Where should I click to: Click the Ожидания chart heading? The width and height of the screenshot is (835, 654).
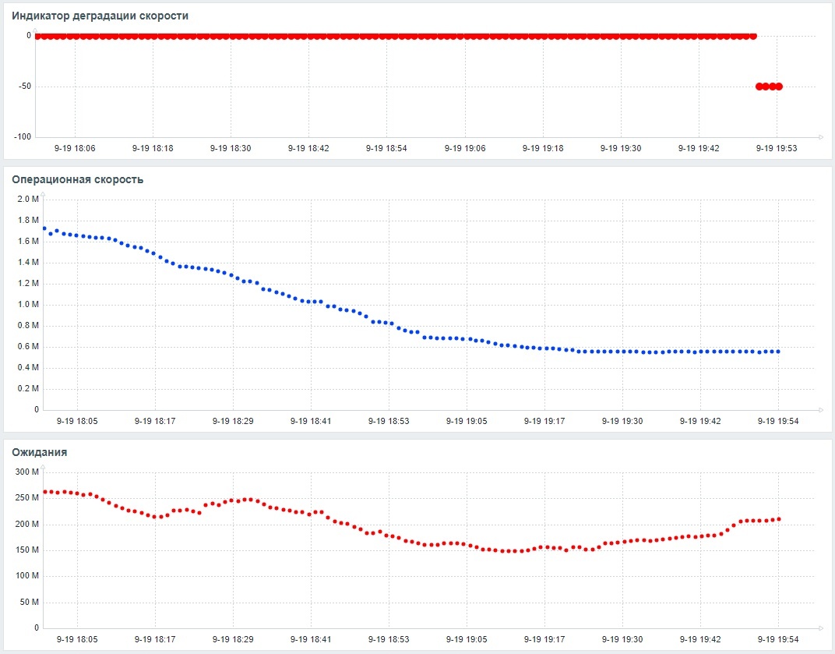[39, 452]
